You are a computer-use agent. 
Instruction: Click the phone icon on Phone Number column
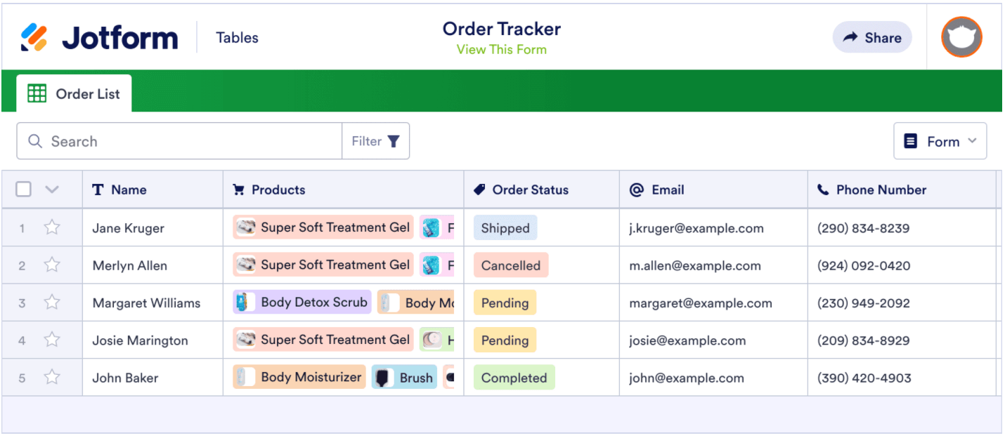pyautogui.click(x=822, y=190)
